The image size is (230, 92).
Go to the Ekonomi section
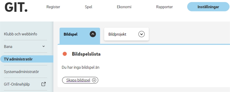pyautogui.click(x=124, y=7)
